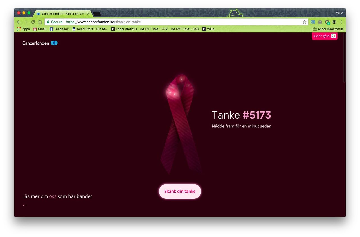Reload the page with the refresh icon
Image resolution: width=360 pixels, height=237 pixels.
pyautogui.click(x=33, y=22)
